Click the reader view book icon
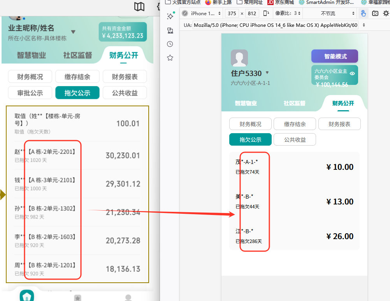This screenshot has height=301, width=390. point(139,7)
